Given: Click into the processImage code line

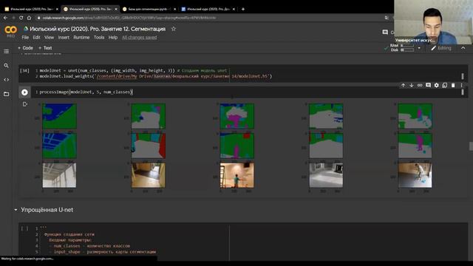Looking at the screenshot, I should [86, 92].
